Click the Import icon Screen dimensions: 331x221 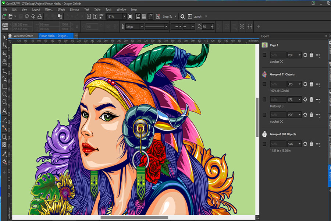(x=89, y=16)
